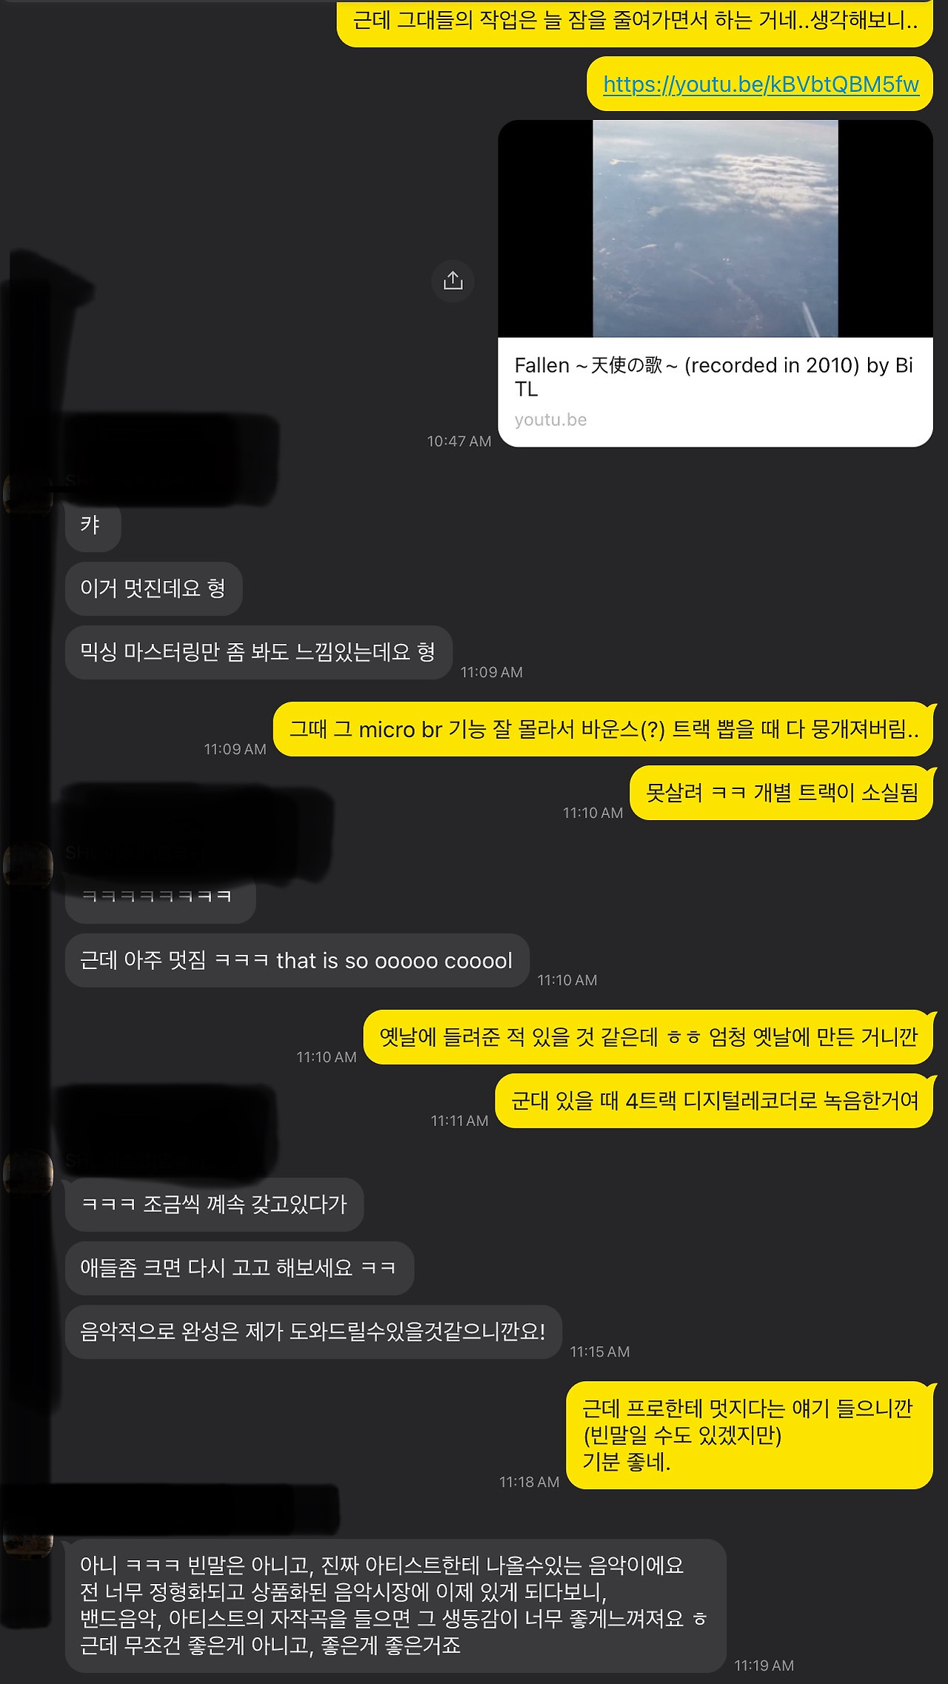Tap the '옛날에 들려준 적 있을 것 같은데' bubble
948x1684 pixels.
click(649, 1037)
